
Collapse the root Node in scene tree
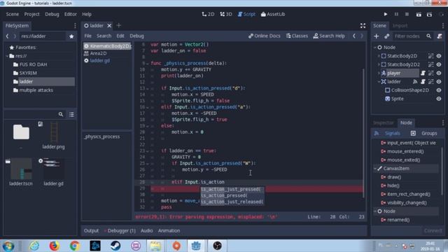(x=375, y=48)
